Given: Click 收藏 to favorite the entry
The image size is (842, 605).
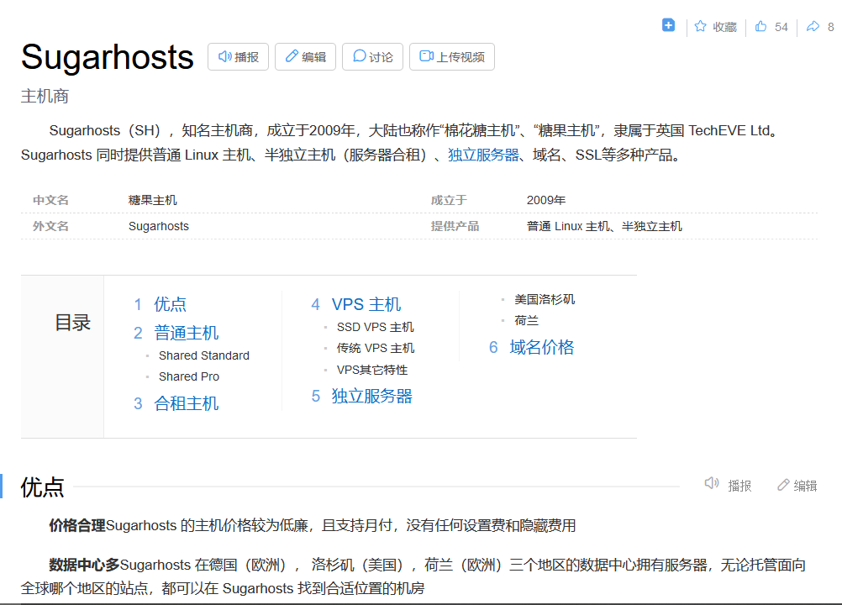Looking at the screenshot, I should pos(724,27).
